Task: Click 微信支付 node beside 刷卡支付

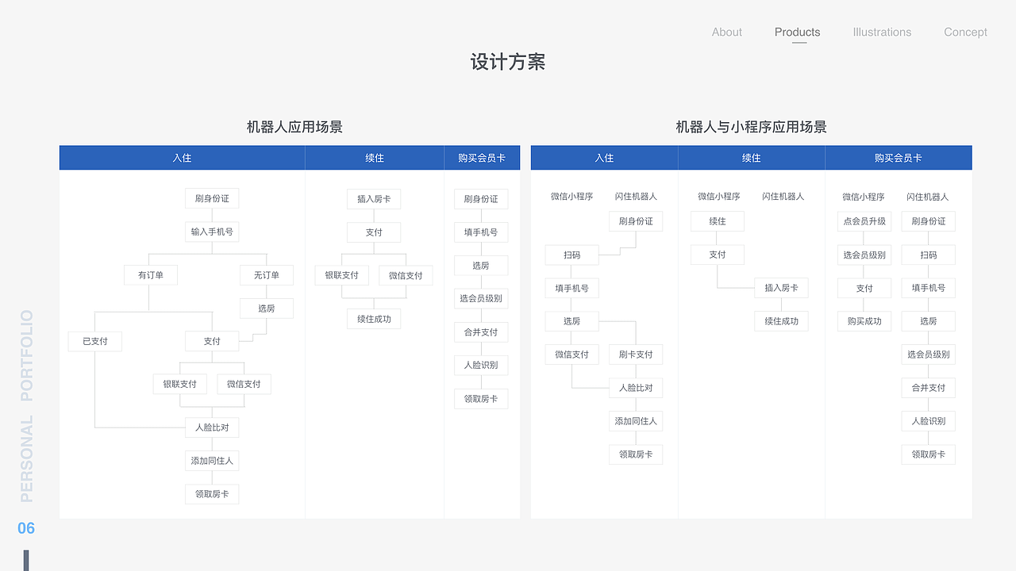Action: (571, 354)
